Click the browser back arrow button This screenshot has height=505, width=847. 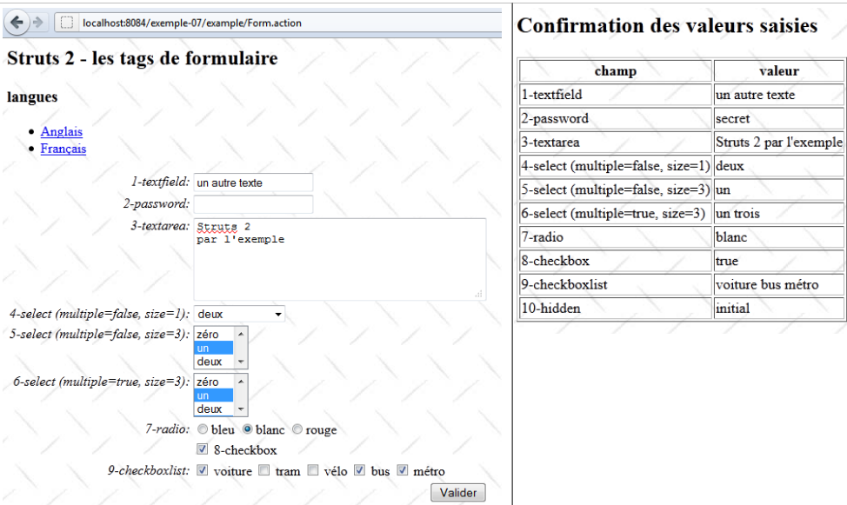coord(16,23)
